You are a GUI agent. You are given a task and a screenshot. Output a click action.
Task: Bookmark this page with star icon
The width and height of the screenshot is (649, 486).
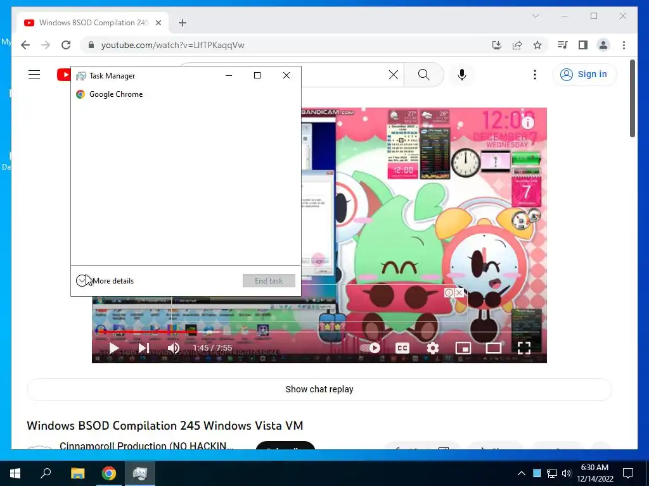[537, 45]
